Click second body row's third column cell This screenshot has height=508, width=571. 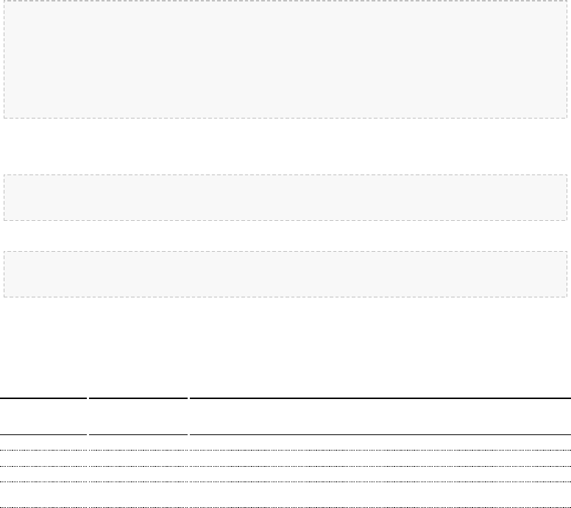click(380, 458)
